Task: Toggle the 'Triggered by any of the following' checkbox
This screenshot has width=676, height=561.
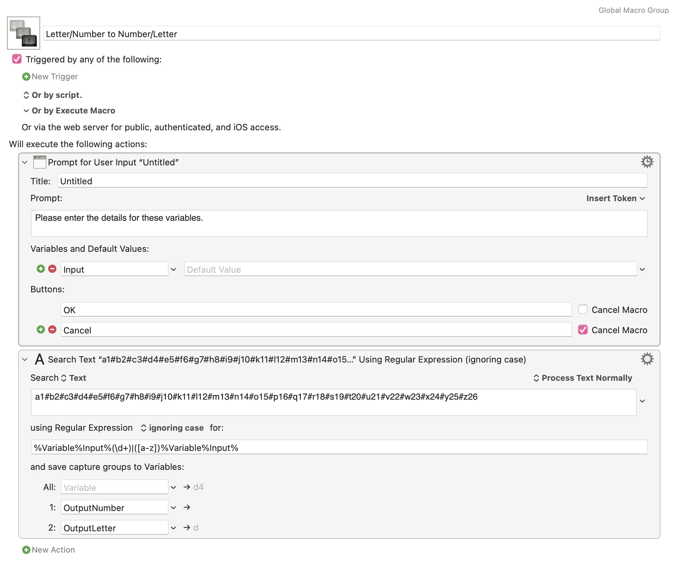Action: click(x=17, y=59)
